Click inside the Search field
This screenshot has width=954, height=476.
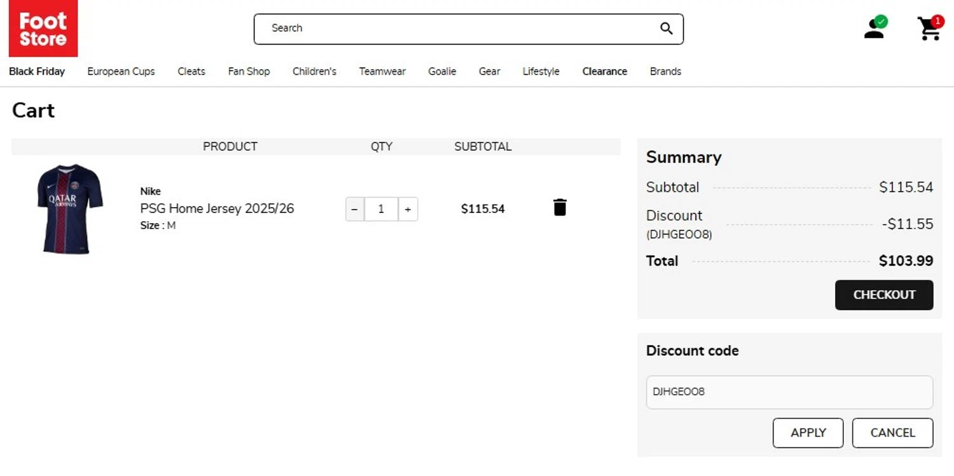tap(469, 29)
